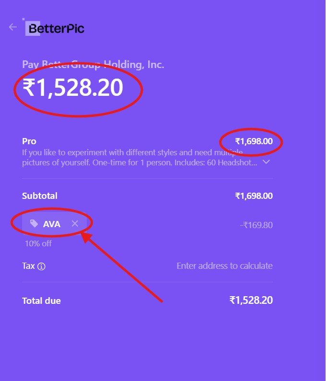Click the BetterPic logo

point(56,29)
